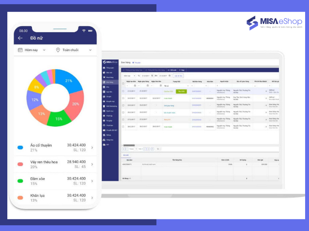This screenshot has height=231, width=309.
Task: Click MISA eShop logo in laptop sidebar
Action: tap(110, 62)
